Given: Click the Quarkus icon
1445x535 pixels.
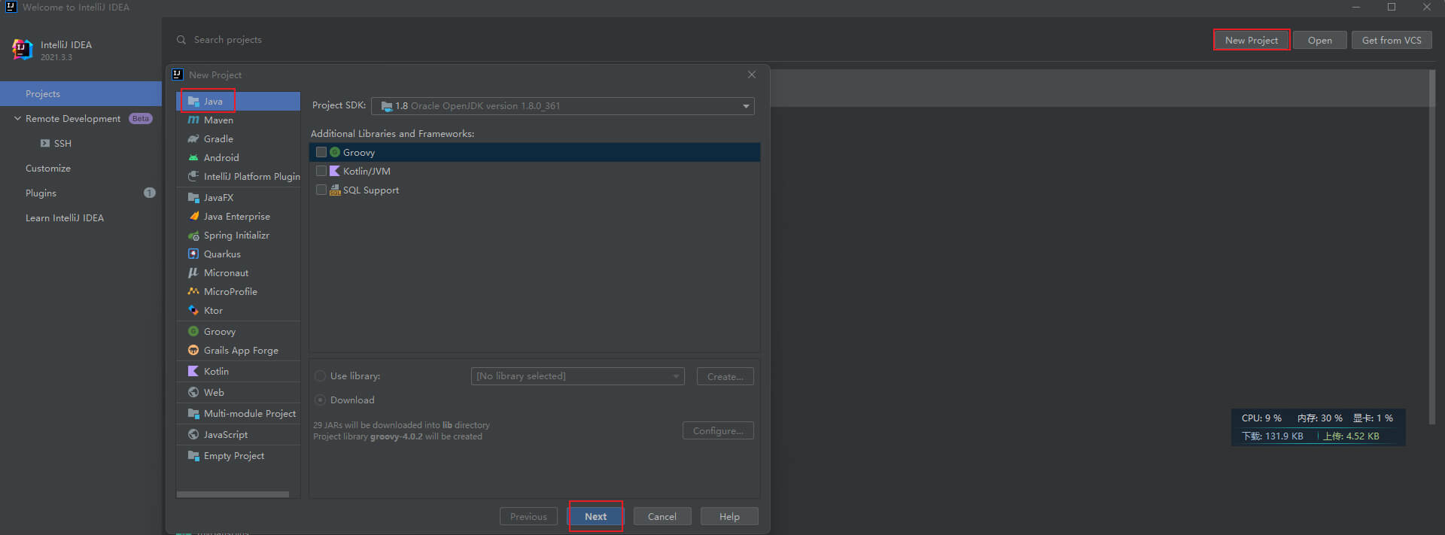Looking at the screenshot, I should click(193, 254).
